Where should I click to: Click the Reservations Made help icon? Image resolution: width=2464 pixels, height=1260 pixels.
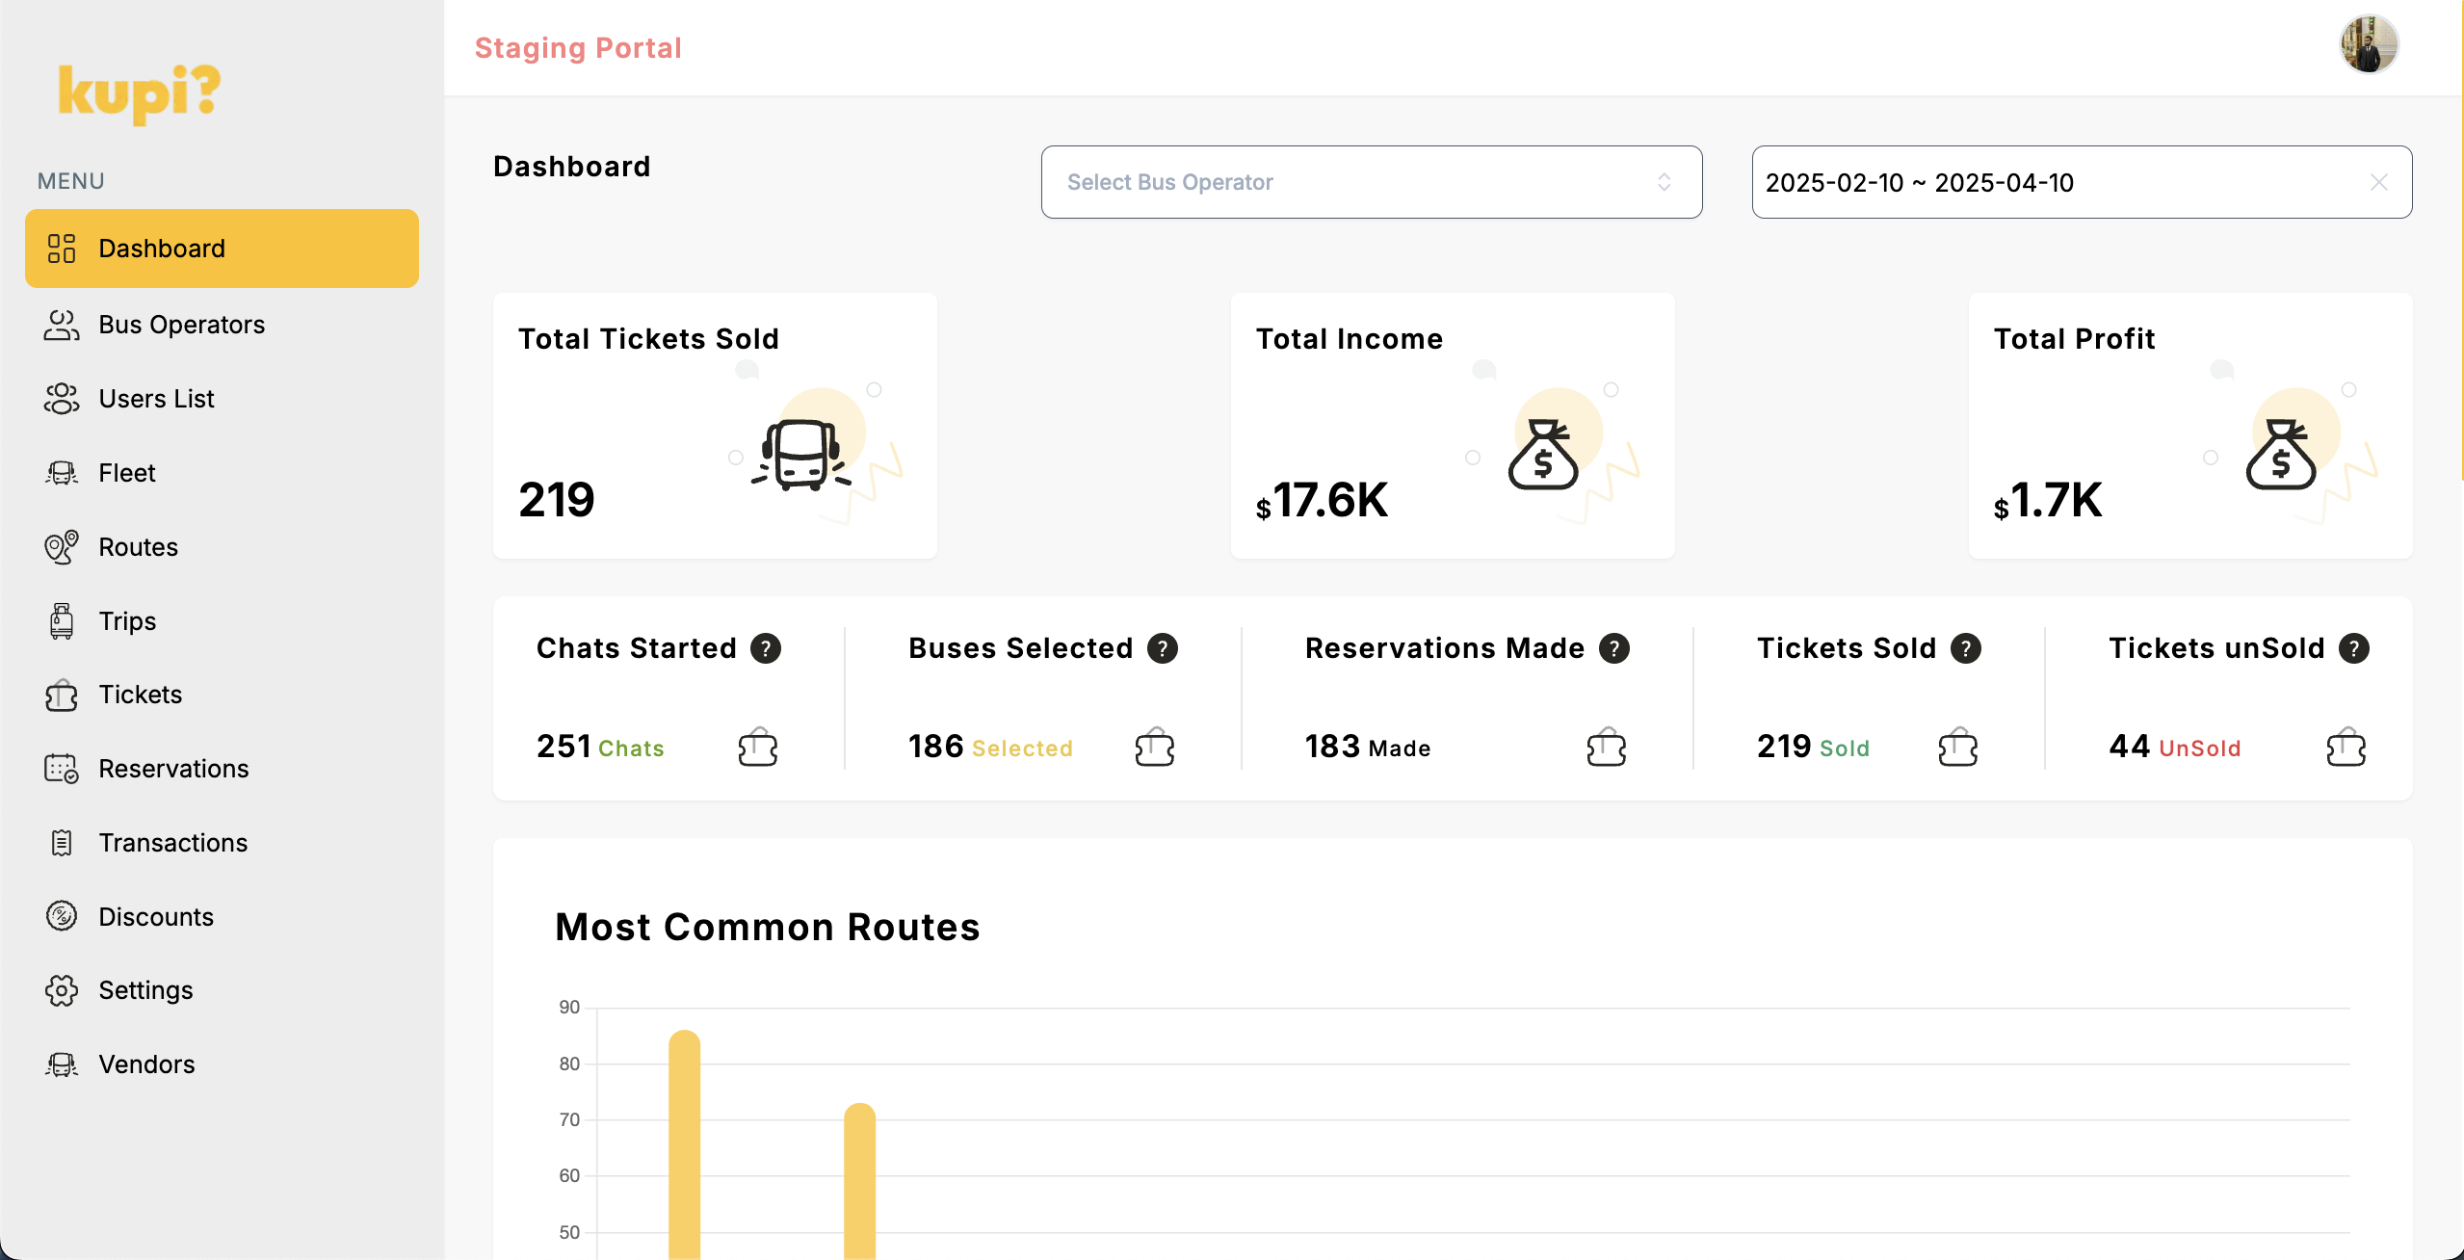(x=1614, y=648)
